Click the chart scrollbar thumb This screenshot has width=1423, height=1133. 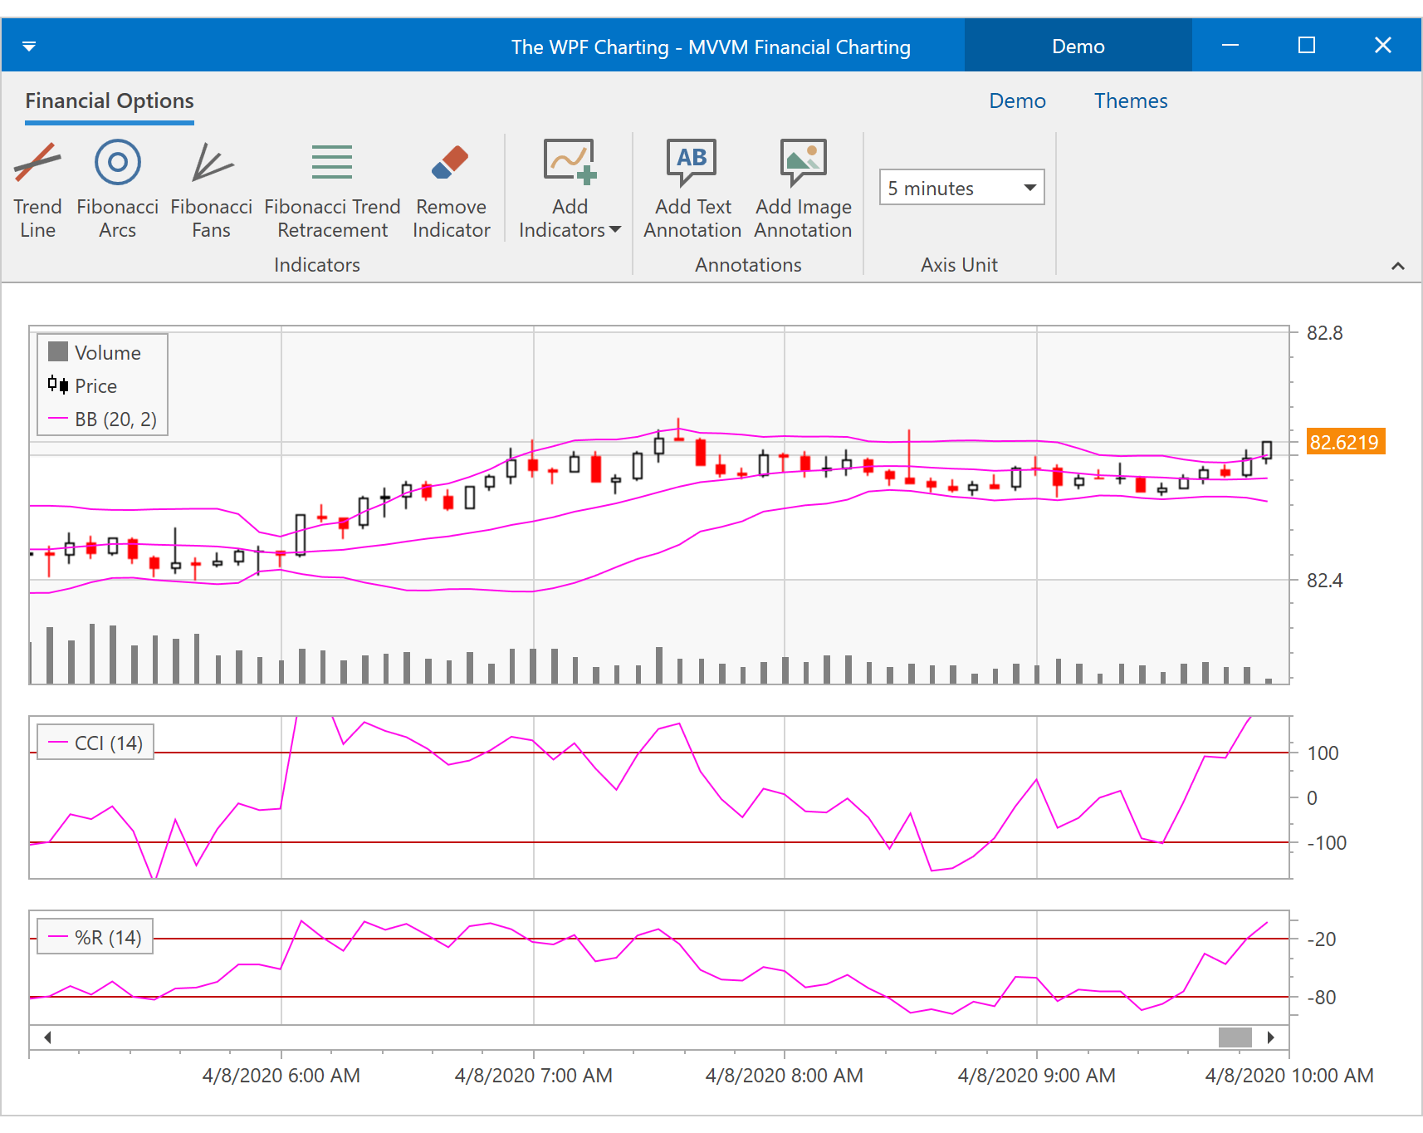pos(1235,1037)
